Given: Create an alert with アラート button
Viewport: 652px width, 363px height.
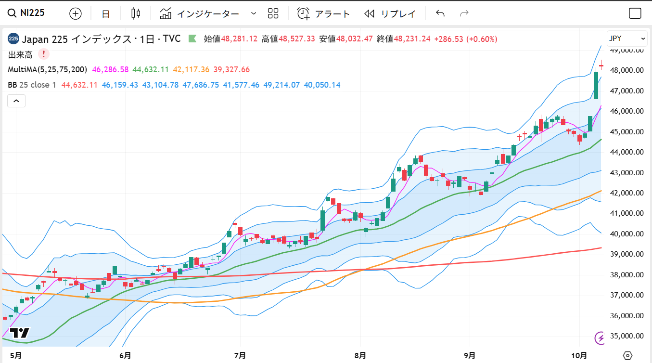Looking at the screenshot, I should (x=323, y=13).
